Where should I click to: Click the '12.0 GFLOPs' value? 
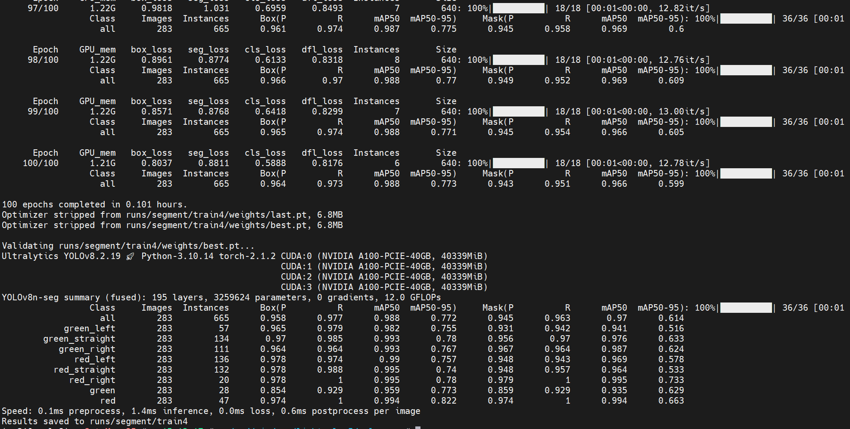[413, 297]
